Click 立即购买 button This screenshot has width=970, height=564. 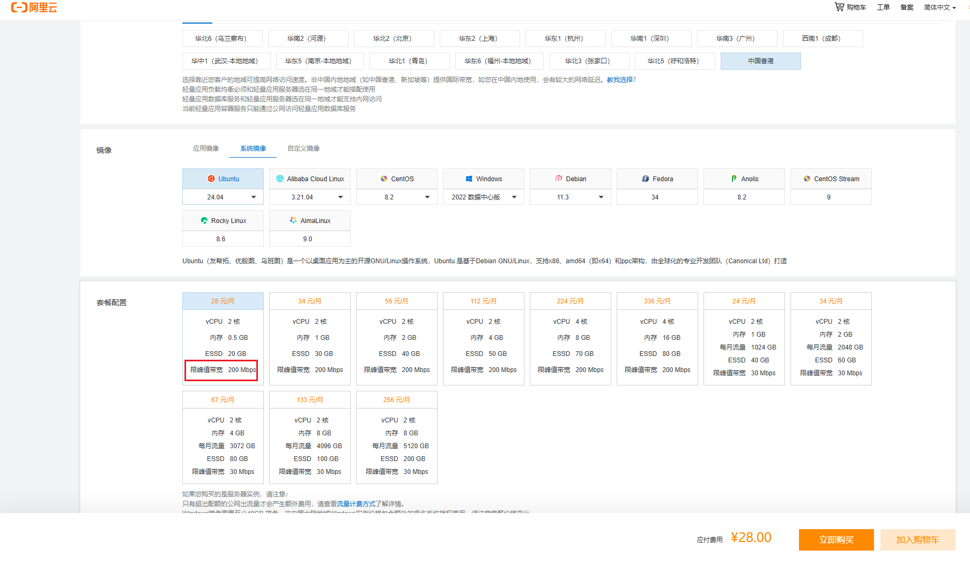pos(836,540)
